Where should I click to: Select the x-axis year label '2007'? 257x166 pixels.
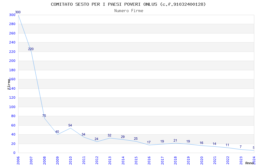pos(31,160)
